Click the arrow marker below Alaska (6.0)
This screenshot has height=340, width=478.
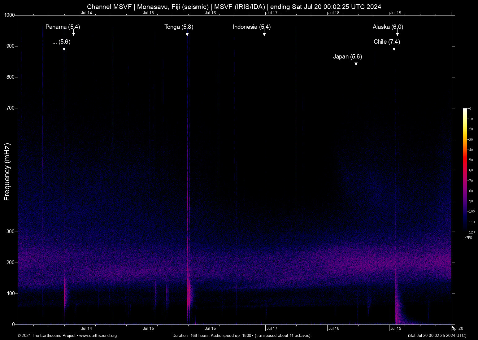tap(398, 33)
